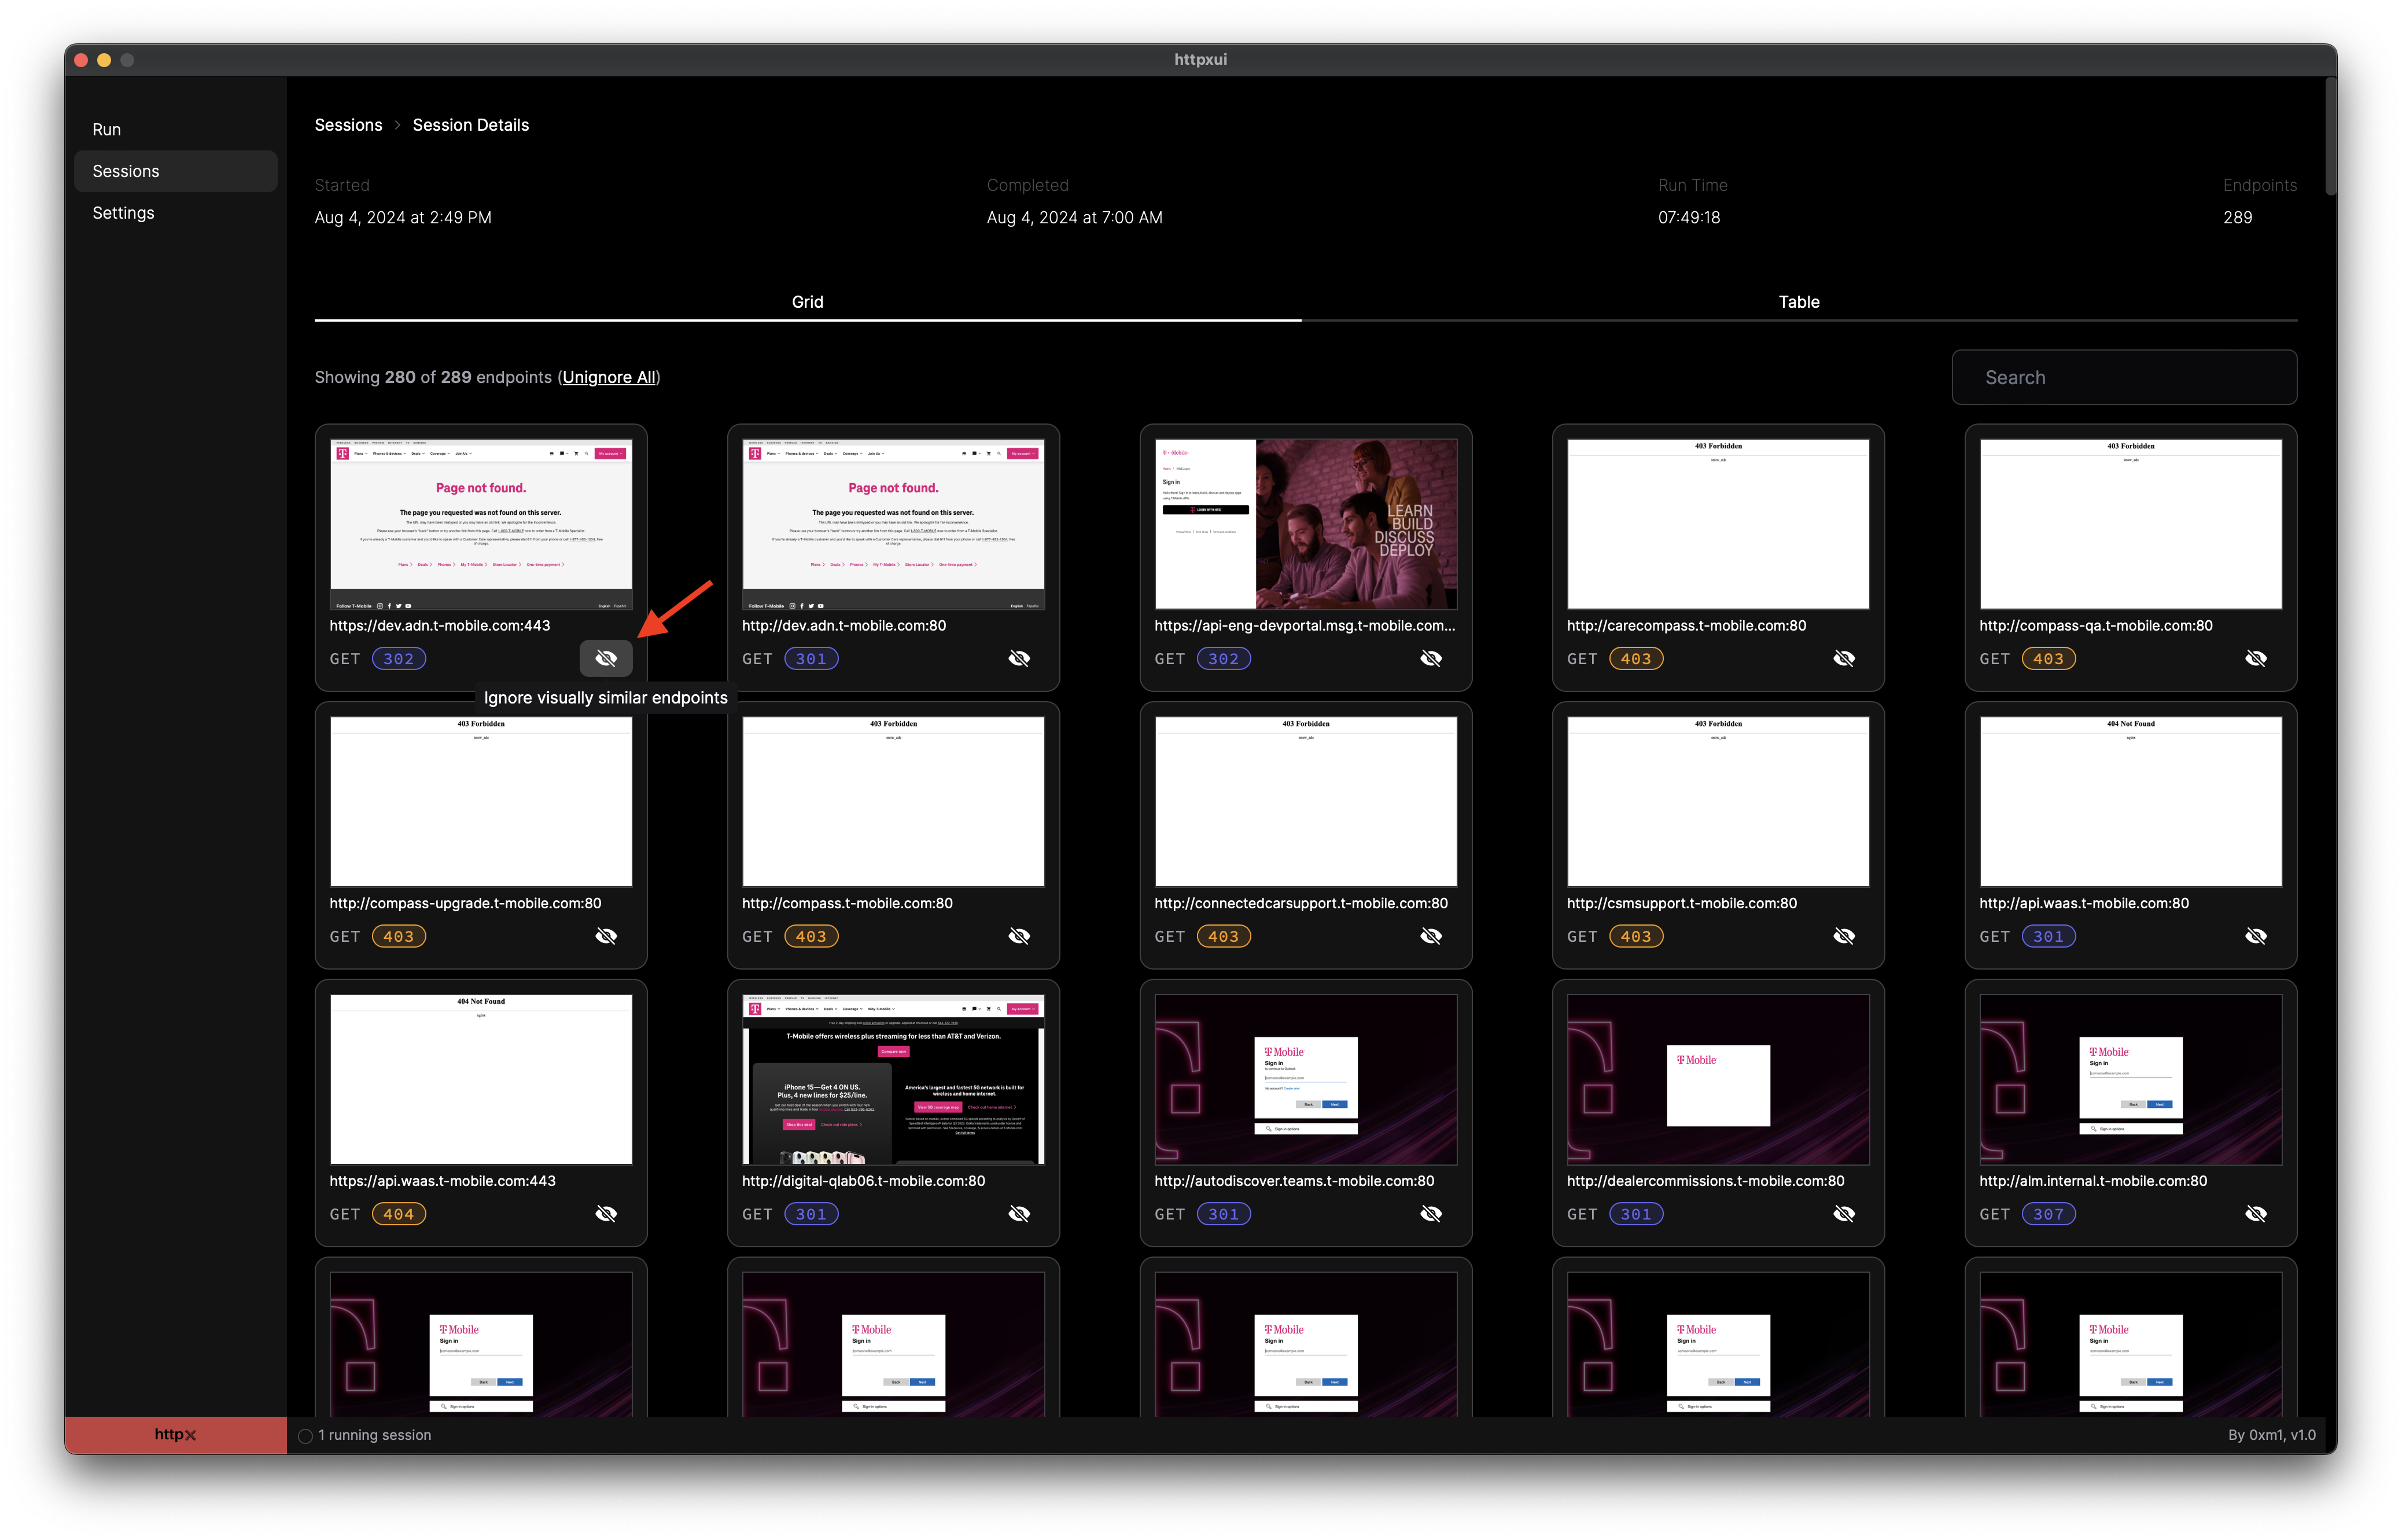Ignore similar endpoints for csmsupport.t-mobile.com:80
Viewport: 2402px width, 1540px height.
[1844, 936]
